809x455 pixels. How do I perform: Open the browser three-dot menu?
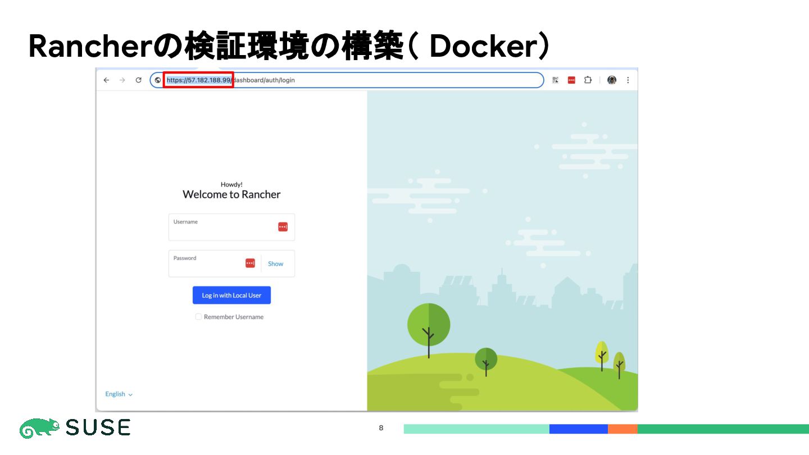coord(628,80)
